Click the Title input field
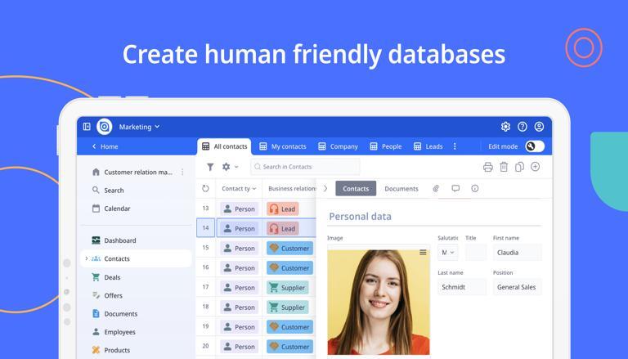This screenshot has height=359, width=628. coord(476,253)
